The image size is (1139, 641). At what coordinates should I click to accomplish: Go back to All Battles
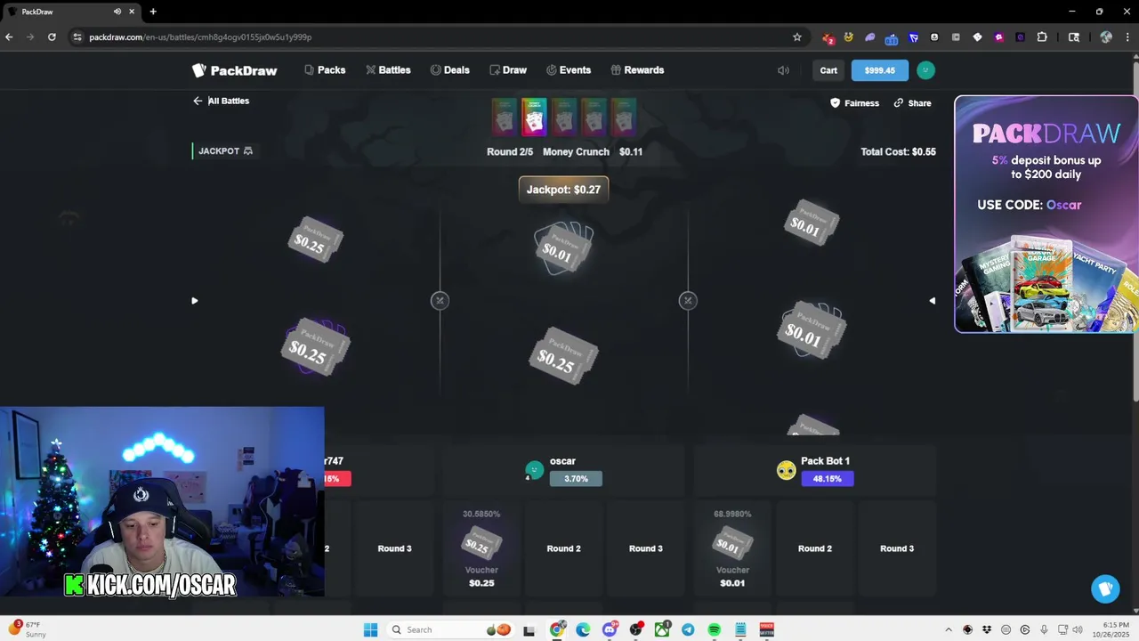coord(221,101)
